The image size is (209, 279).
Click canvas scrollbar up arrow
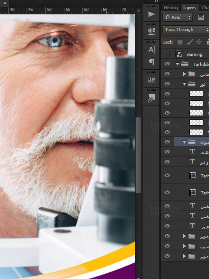(138, 11)
